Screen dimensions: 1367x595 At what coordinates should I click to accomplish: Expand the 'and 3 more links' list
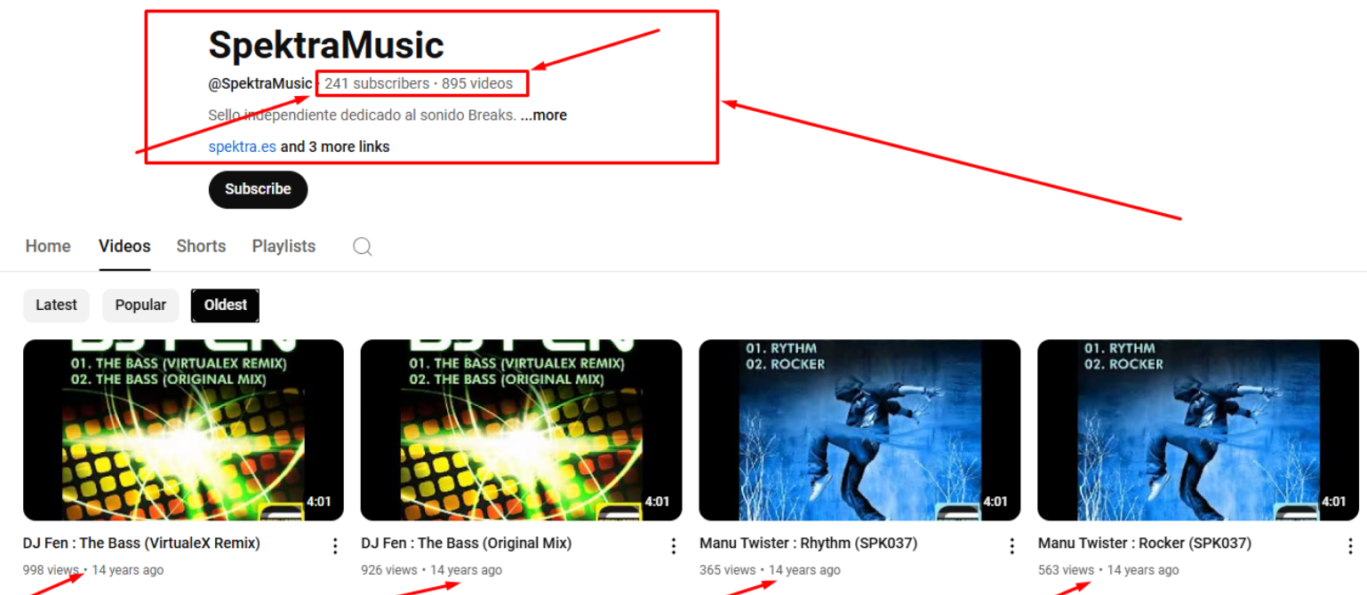tap(335, 147)
